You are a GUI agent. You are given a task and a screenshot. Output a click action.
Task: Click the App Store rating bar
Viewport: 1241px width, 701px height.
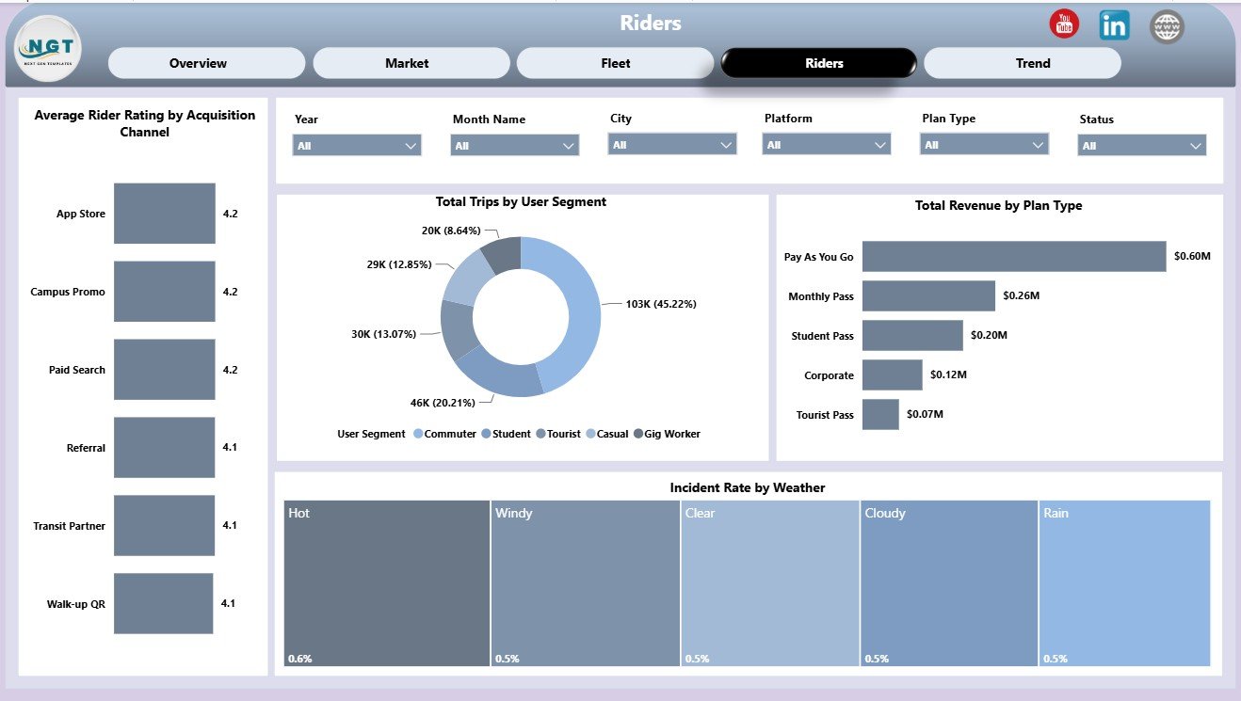coord(165,214)
